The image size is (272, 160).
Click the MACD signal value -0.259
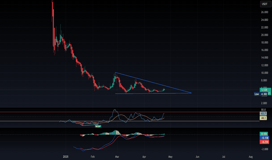264,142
